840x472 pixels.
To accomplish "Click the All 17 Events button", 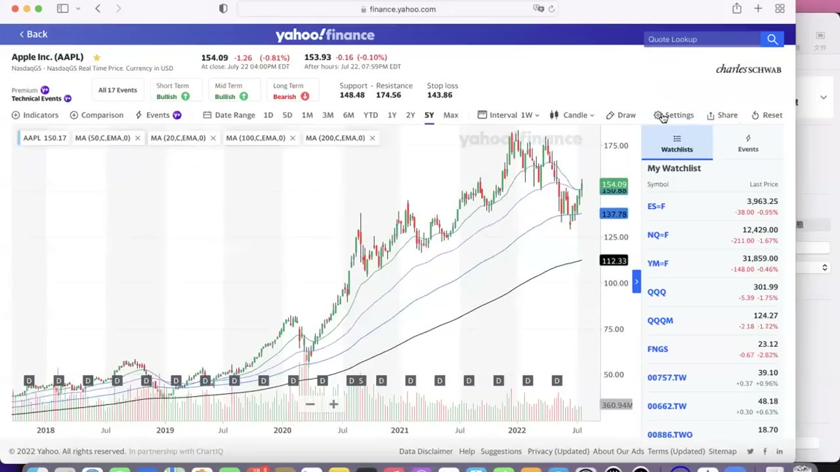I will click(x=117, y=90).
